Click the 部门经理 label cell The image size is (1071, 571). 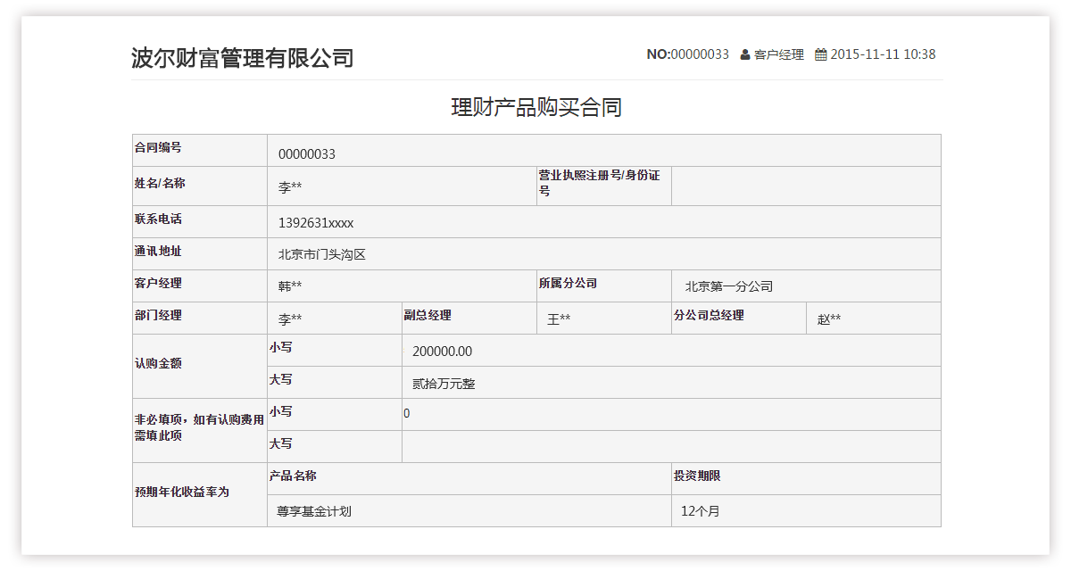pyautogui.click(x=200, y=319)
